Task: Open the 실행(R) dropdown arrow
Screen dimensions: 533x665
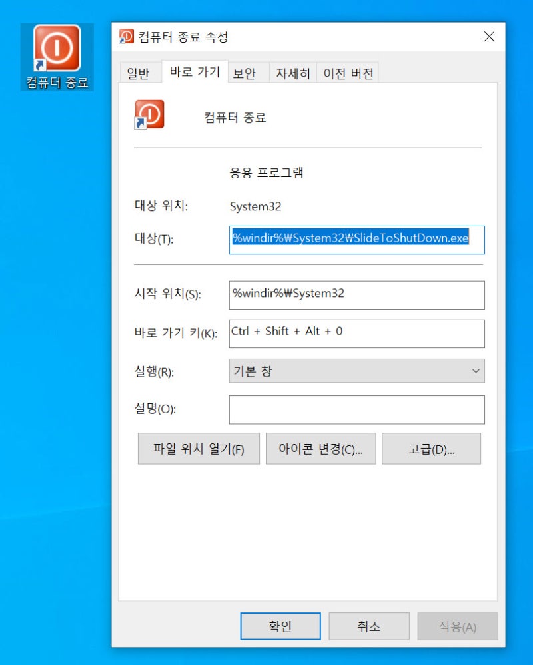Action: [x=476, y=371]
